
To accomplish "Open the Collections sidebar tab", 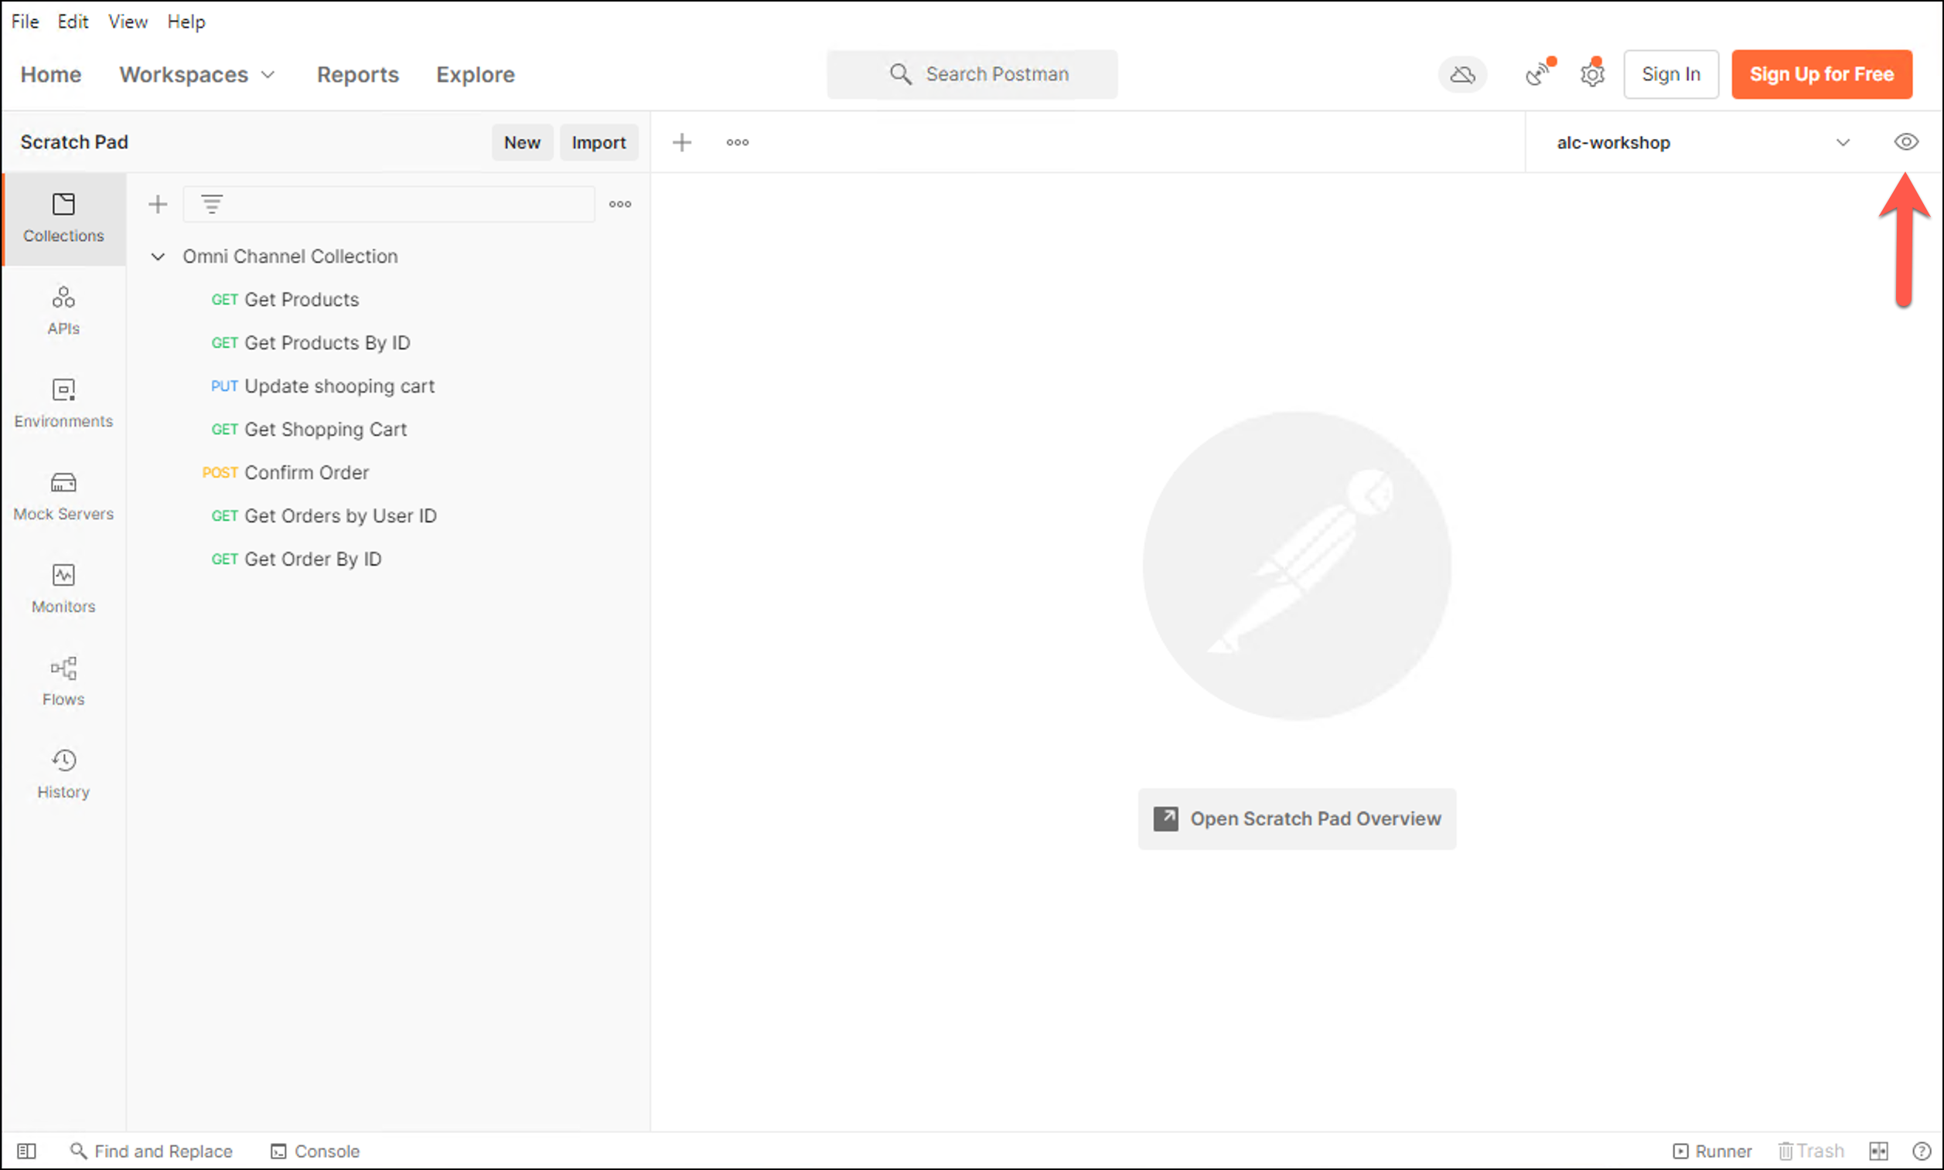I will click(63, 218).
